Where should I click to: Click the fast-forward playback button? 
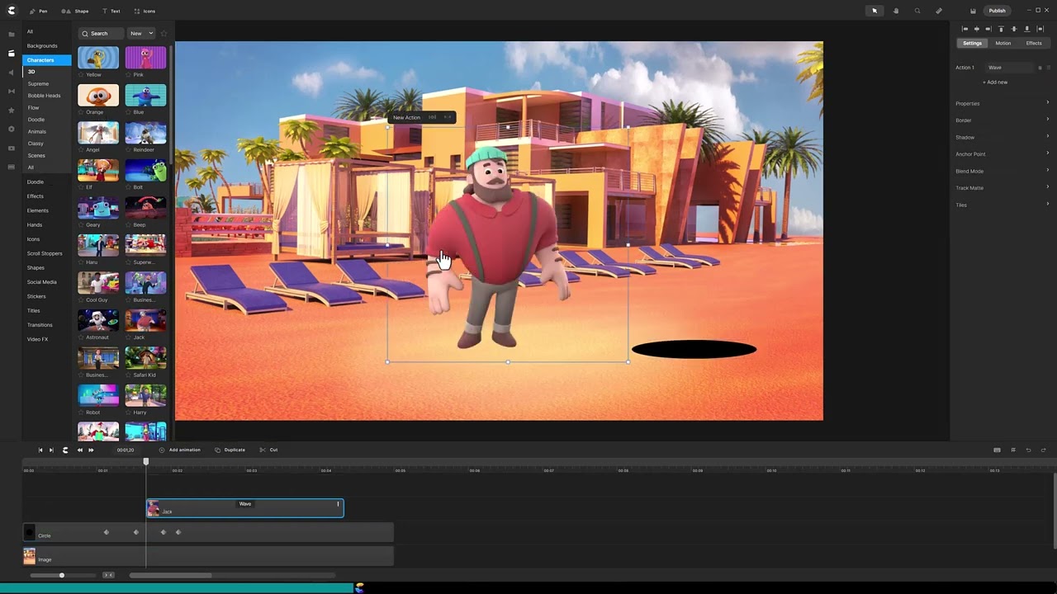pyautogui.click(x=91, y=450)
